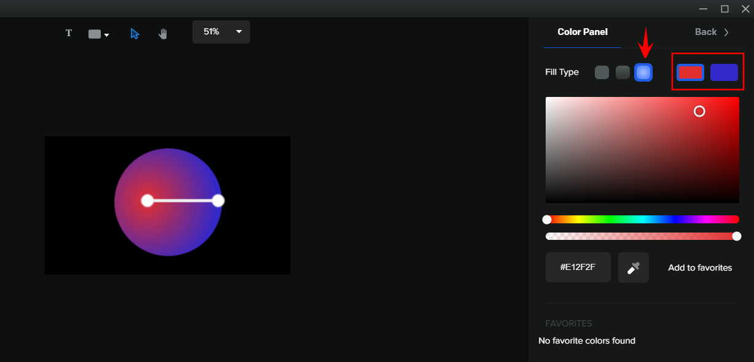This screenshot has width=754, height=362.
Task: Activate the selection arrow tool
Action: [135, 34]
